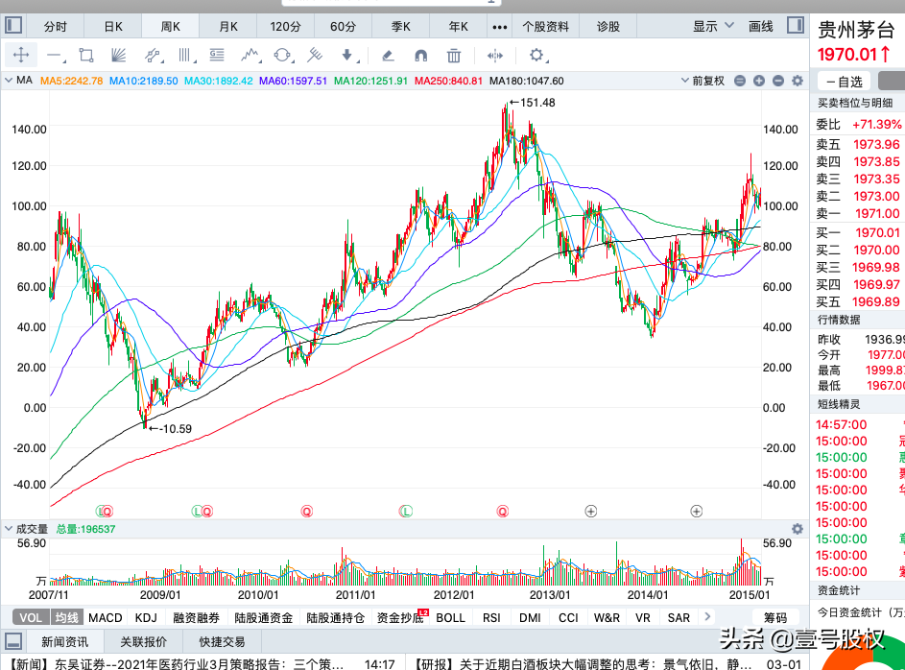Open the 新闻资讯 tab

pyautogui.click(x=64, y=641)
